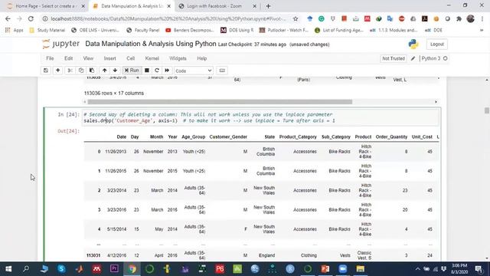The image size is (490, 276).
Task: Open the Apps bookmarks shortcut
Action: point(15,31)
